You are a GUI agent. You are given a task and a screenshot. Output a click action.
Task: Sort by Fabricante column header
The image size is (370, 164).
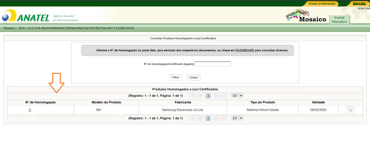point(183,102)
